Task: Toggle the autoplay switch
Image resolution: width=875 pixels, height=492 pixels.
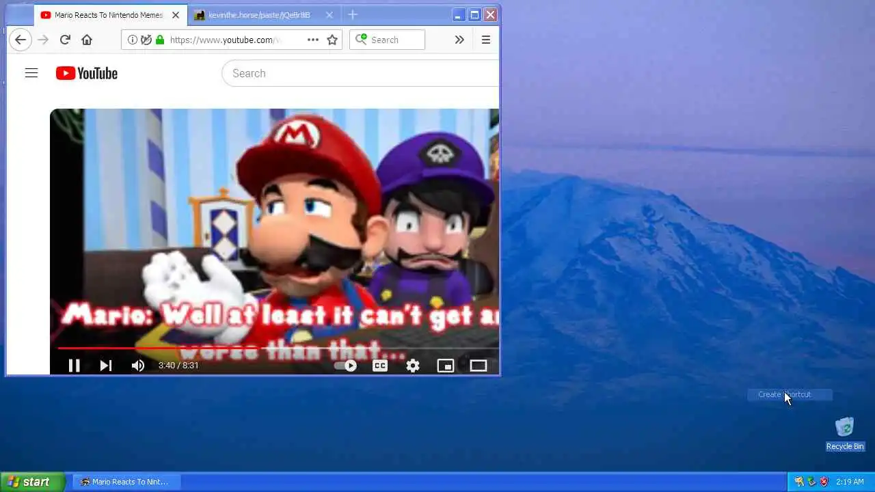Action: pyautogui.click(x=346, y=366)
